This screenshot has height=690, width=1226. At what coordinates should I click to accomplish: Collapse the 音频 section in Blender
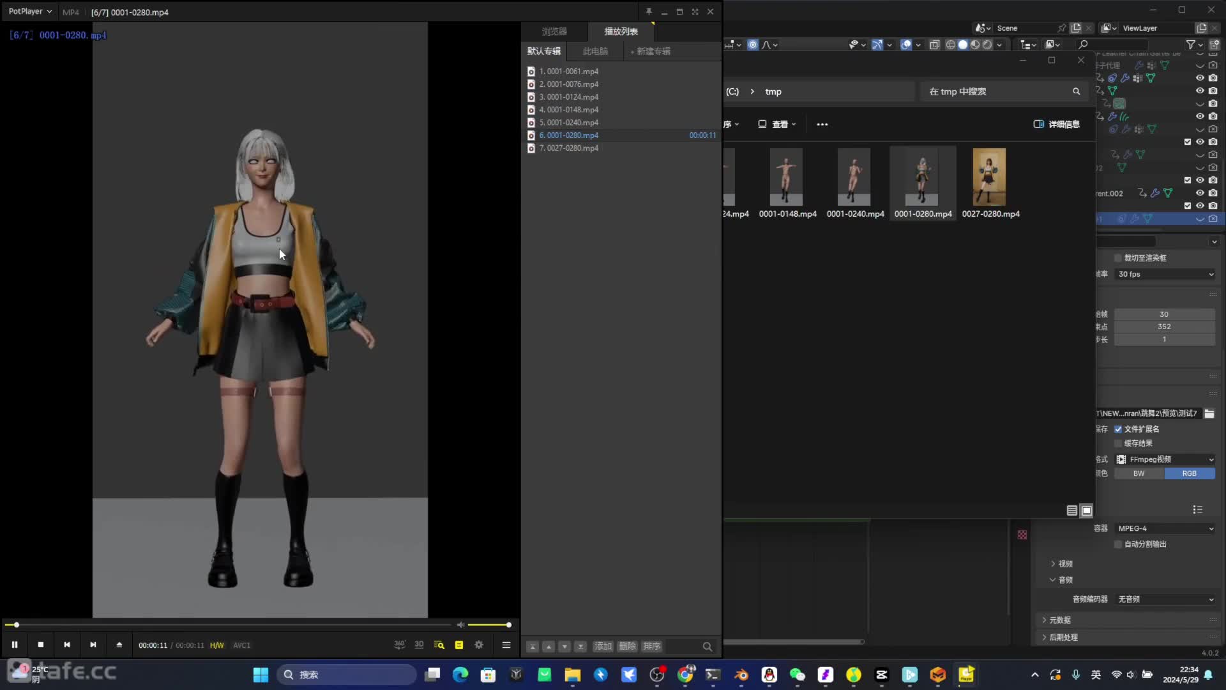tap(1062, 580)
